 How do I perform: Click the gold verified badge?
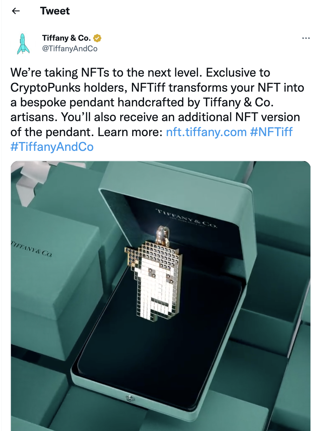[x=97, y=38]
